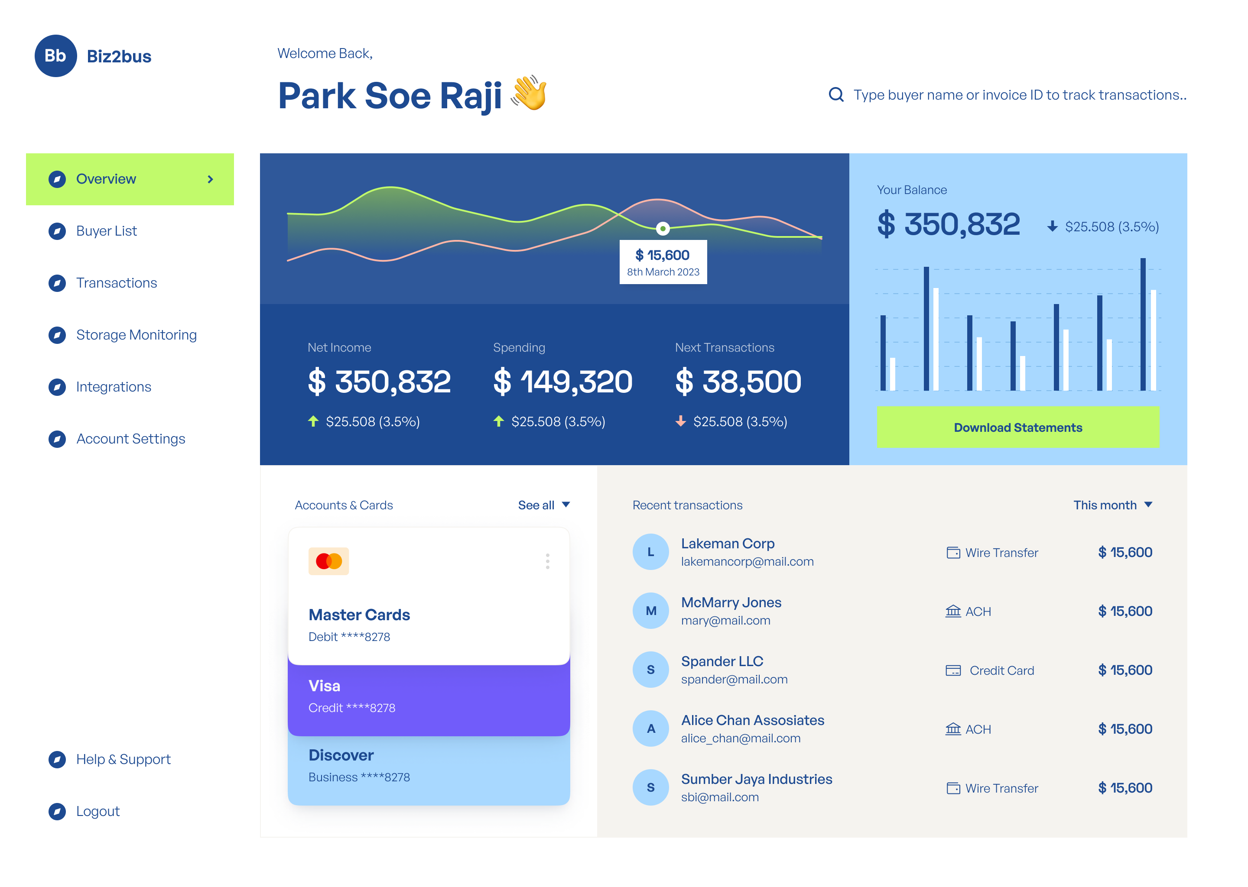
Task: Click the Mastercard logo on the debit card
Action: 329,560
